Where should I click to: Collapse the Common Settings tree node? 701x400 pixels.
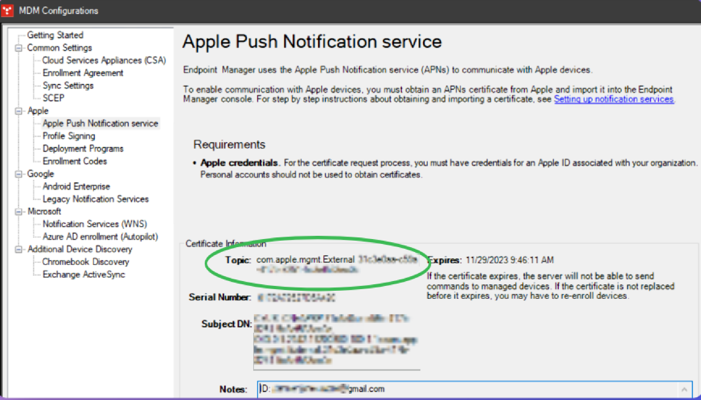(20, 48)
